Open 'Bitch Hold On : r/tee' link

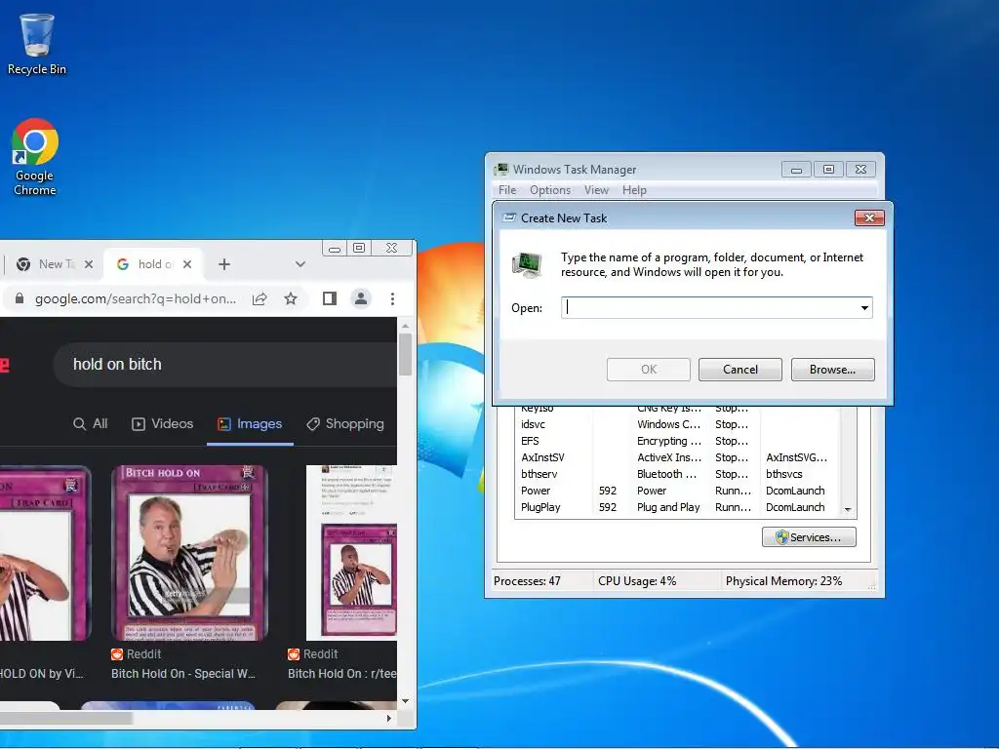(341, 674)
